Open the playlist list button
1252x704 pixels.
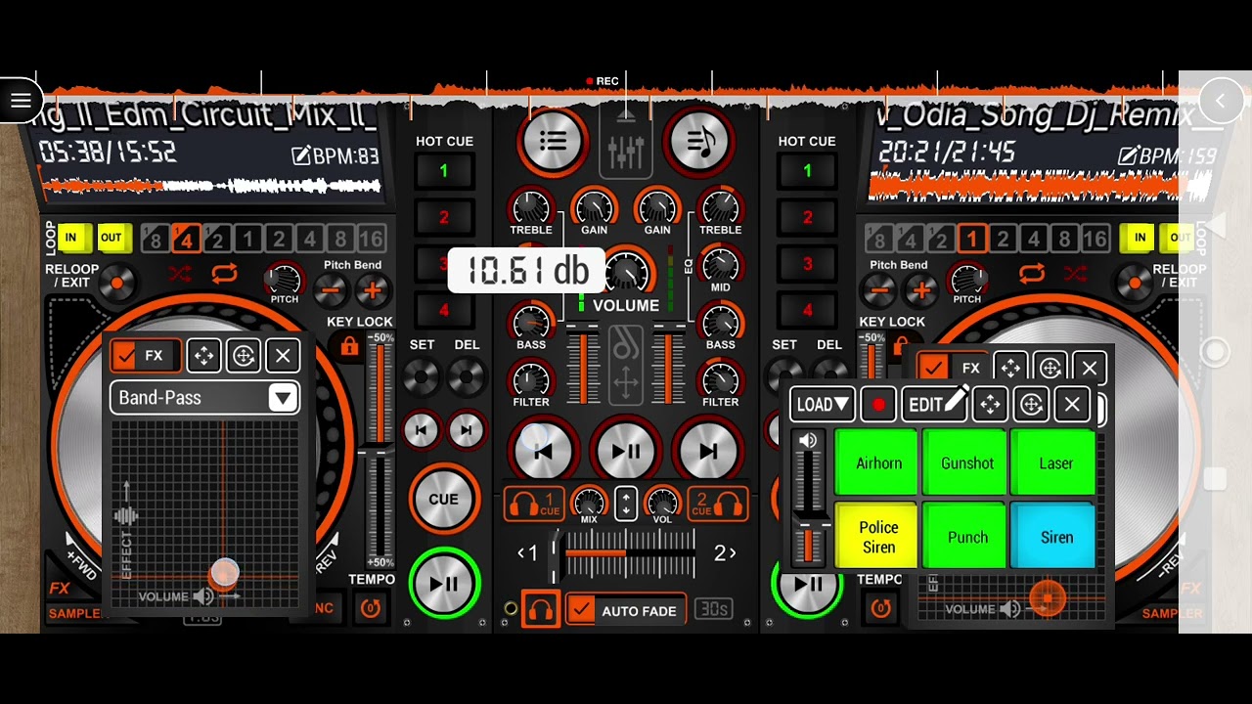pos(553,141)
